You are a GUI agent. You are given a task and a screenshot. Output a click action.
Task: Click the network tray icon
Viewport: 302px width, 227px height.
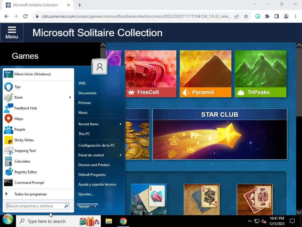[257, 221]
